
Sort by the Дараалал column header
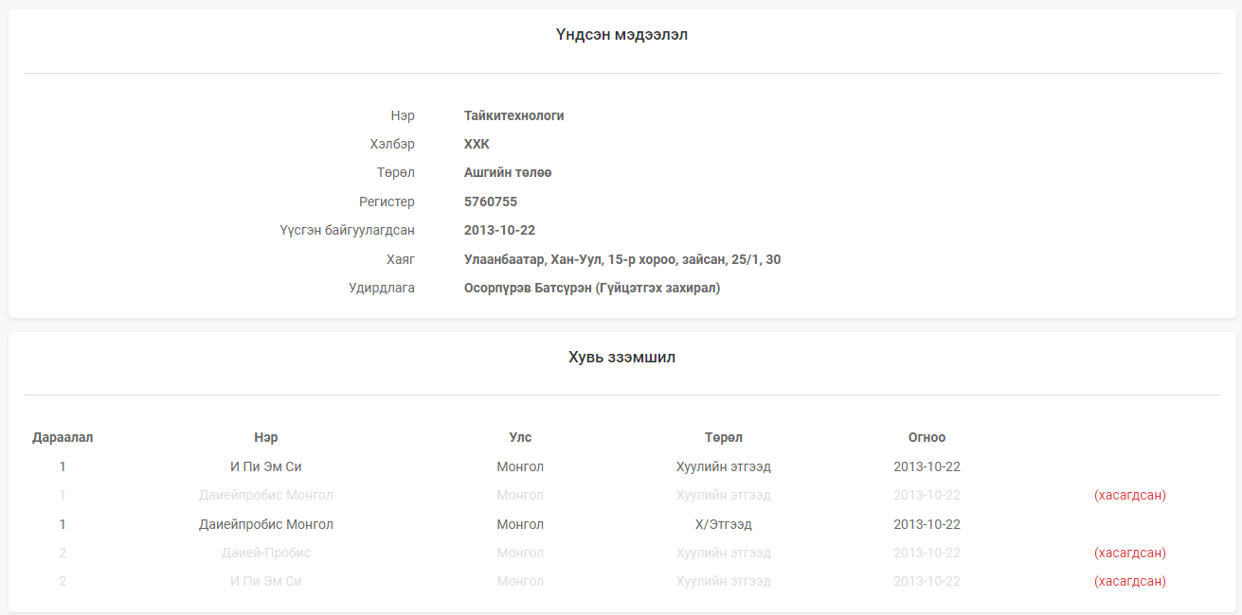coord(63,437)
